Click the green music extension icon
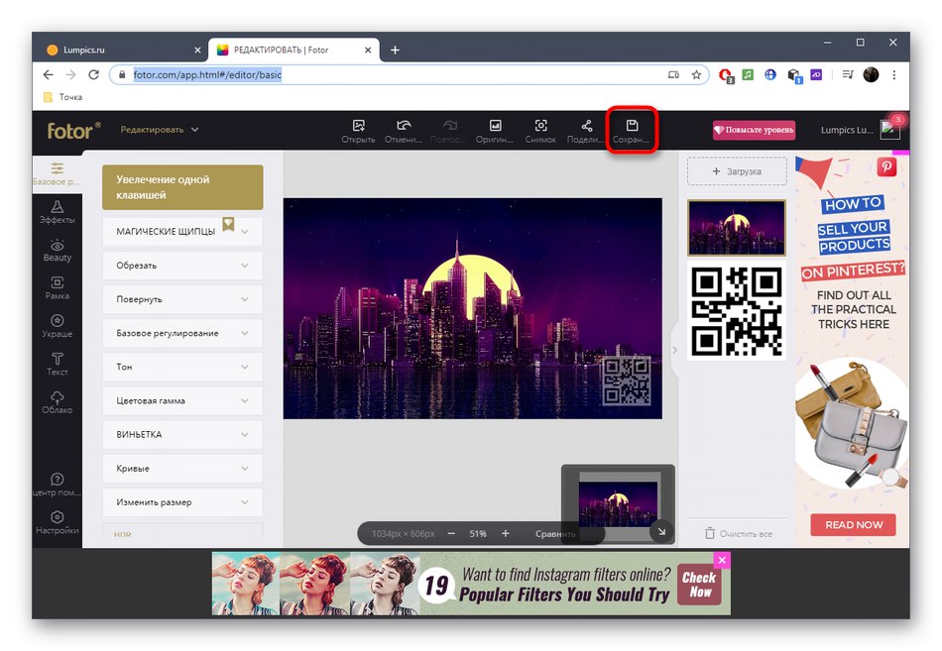This screenshot has height=651, width=942. point(748,75)
